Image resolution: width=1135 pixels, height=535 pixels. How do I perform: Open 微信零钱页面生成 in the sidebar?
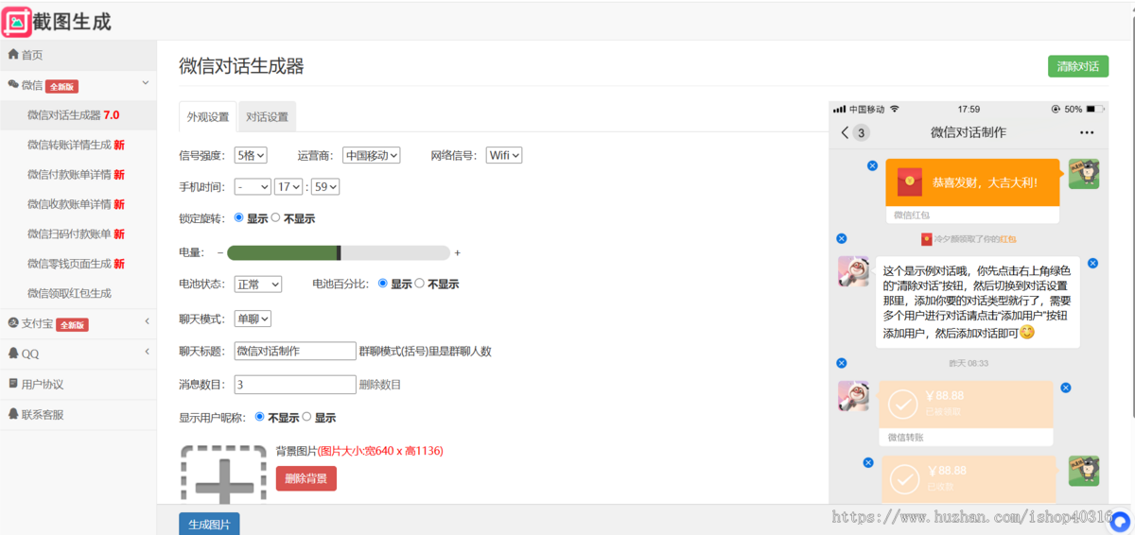click(78, 264)
